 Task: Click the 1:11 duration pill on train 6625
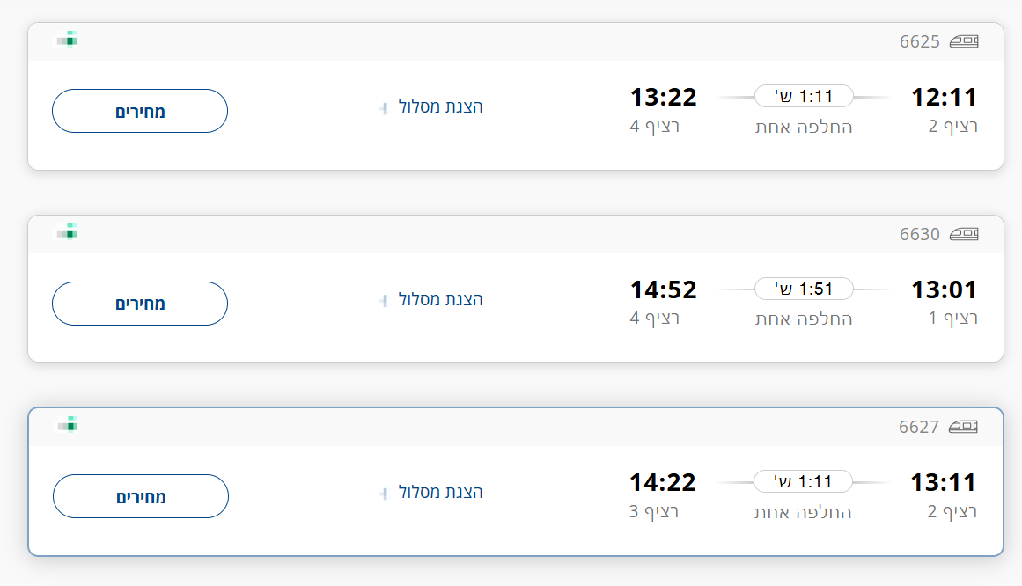pyautogui.click(x=804, y=96)
